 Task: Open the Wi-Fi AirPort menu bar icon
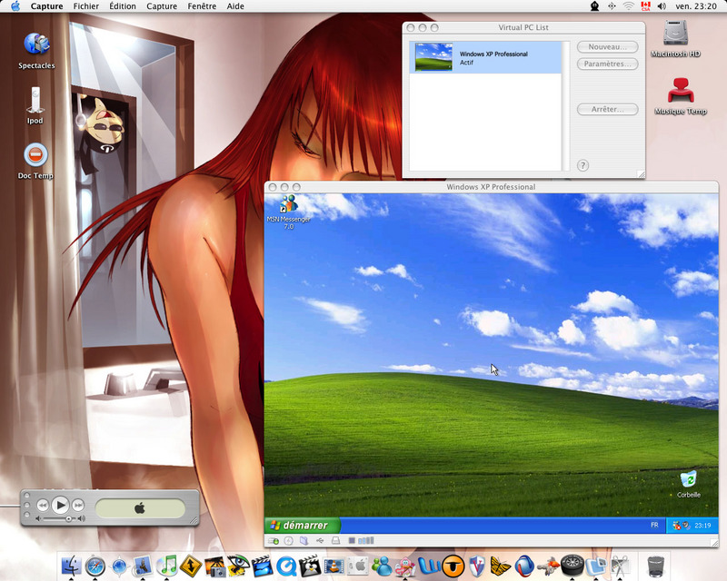(629, 6)
